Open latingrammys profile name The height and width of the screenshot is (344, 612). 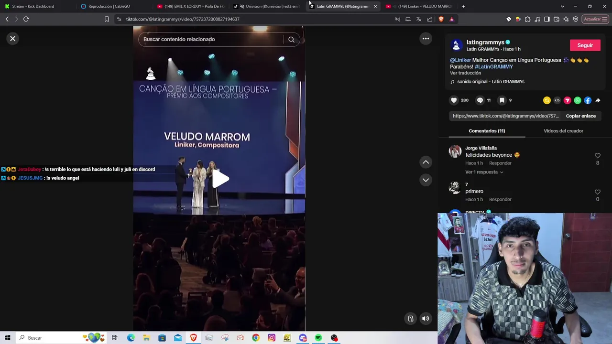coord(485,43)
